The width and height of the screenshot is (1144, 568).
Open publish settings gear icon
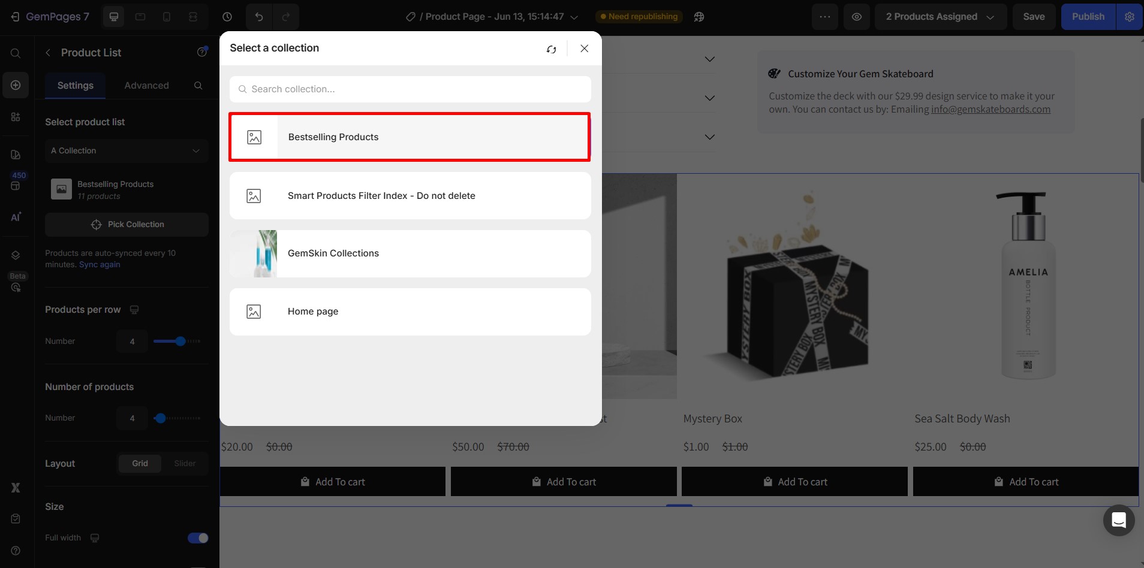tap(1130, 17)
